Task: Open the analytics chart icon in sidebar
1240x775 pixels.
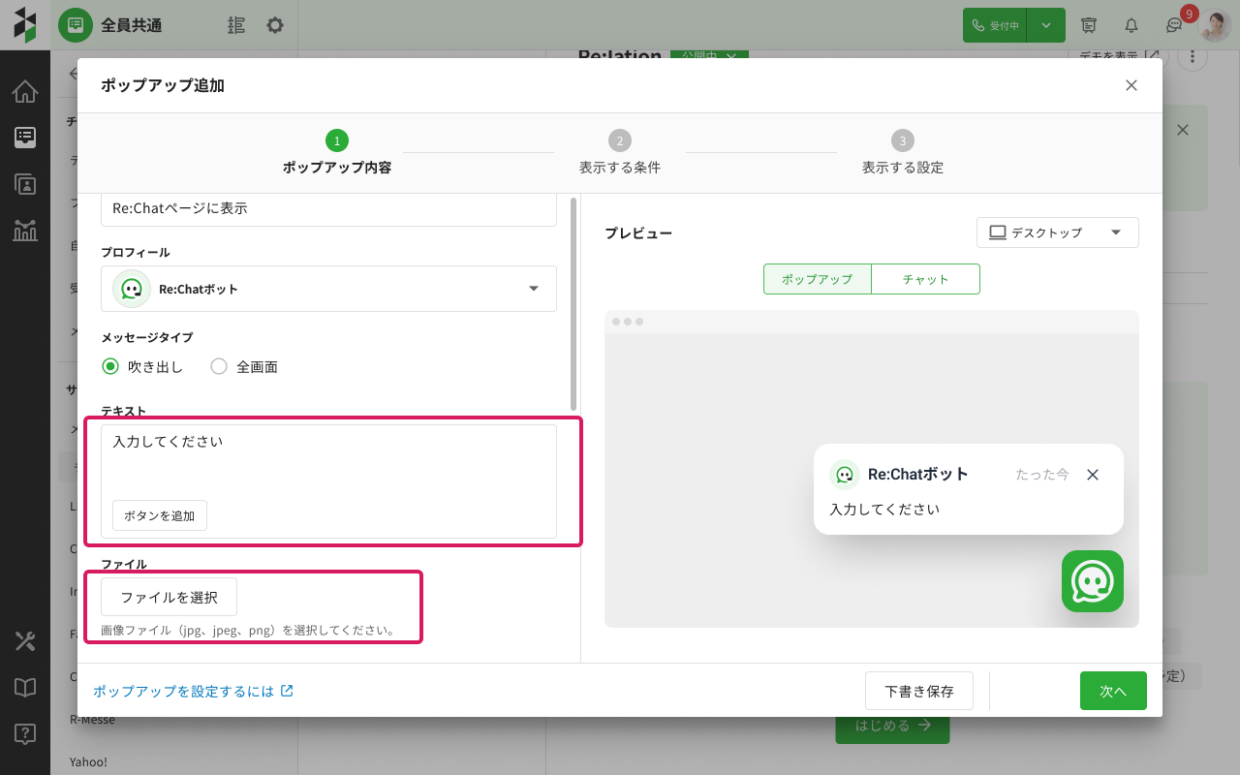Action: pyautogui.click(x=25, y=231)
